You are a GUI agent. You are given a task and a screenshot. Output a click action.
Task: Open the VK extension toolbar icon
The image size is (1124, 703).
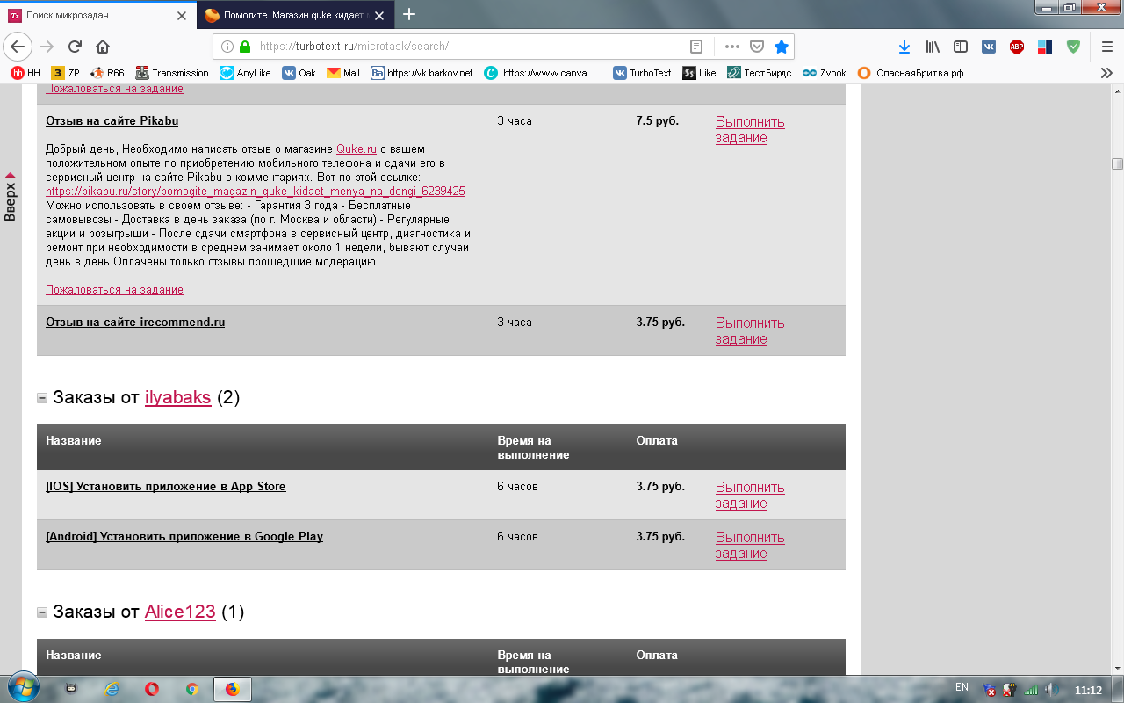pos(989,47)
